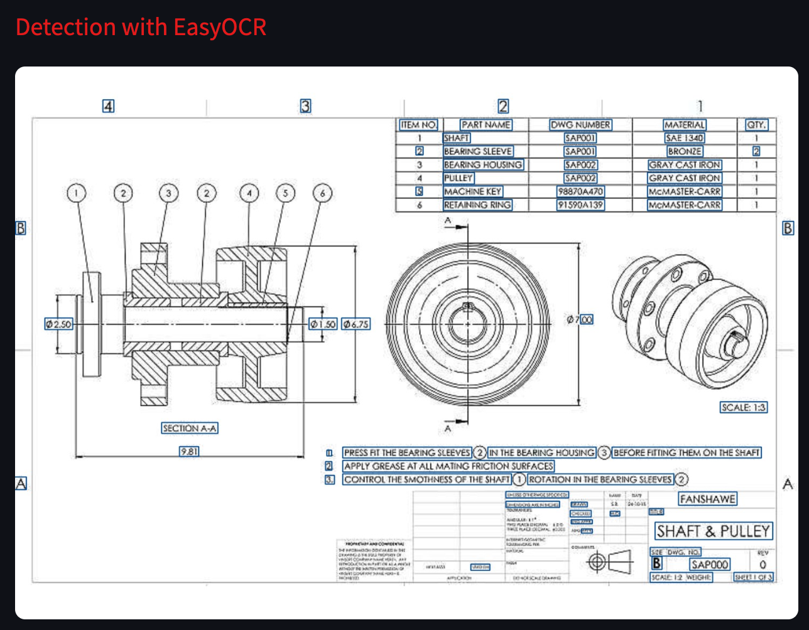Click the "Ø6.75" diameter dimension
The width and height of the screenshot is (809, 630).
pyautogui.click(x=356, y=324)
